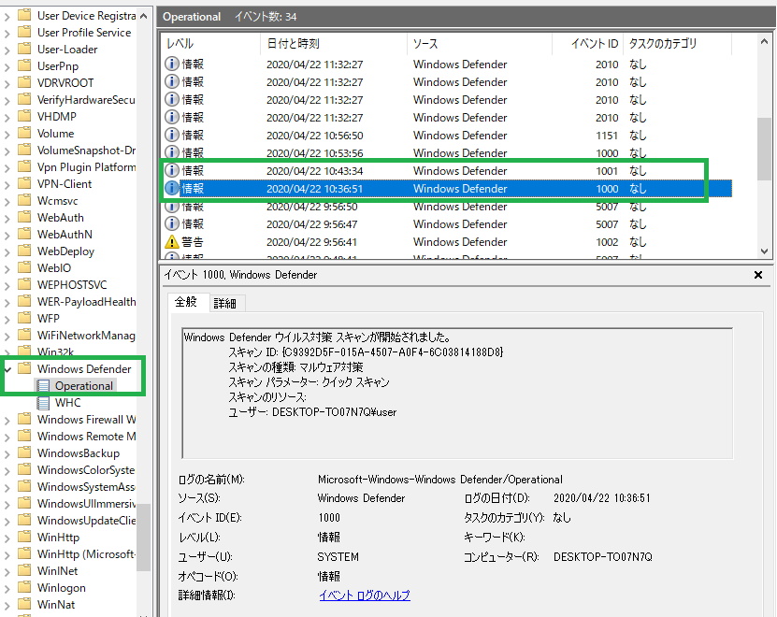Click the info icon of the 9:56:47 event
Viewport: 777px width, 617px height.
tap(171, 224)
